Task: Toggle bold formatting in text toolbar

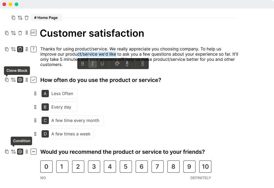Action: coord(83,64)
